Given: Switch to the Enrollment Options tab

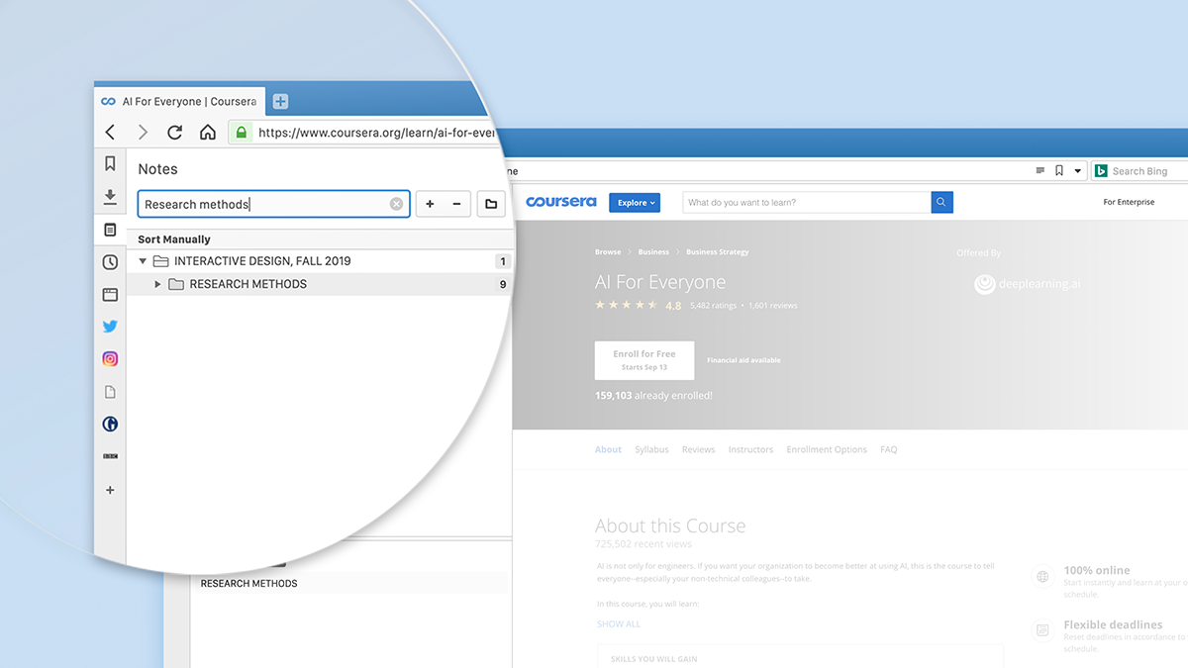Looking at the screenshot, I should (827, 449).
